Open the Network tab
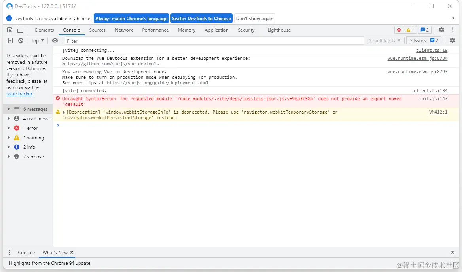The height and width of the screenshot is (272, 462). (x=124, y=30)
